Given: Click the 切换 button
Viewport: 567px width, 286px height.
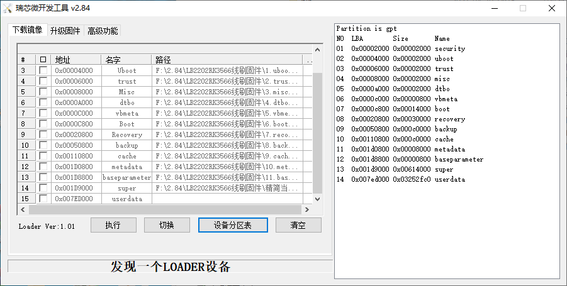Looking at the screenshot, I should point(167,225).
